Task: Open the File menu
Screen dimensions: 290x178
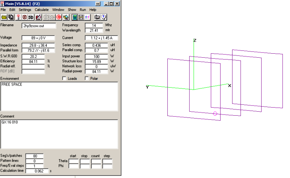Action: (3, 10)
